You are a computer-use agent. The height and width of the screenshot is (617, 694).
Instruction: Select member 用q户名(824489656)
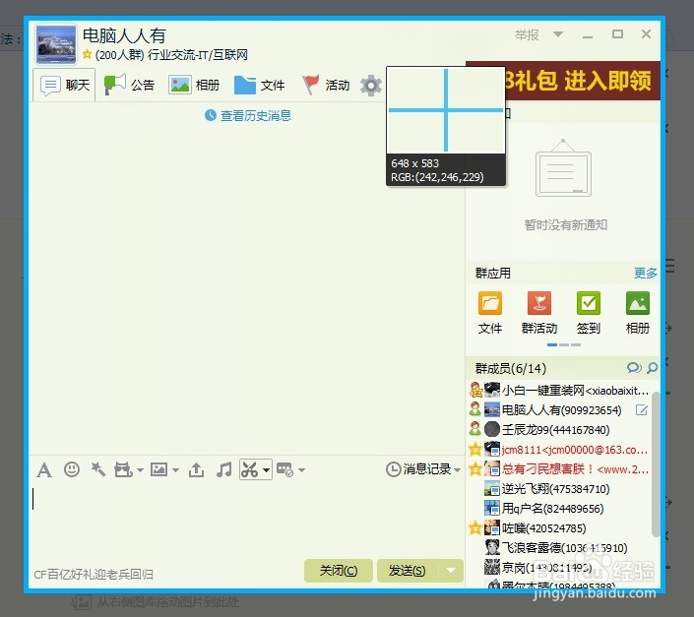559,508
